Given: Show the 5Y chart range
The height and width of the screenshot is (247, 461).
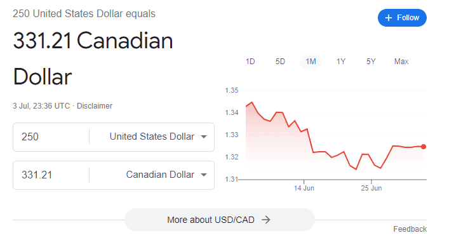Looking at the screenshot, I should 371,62.
